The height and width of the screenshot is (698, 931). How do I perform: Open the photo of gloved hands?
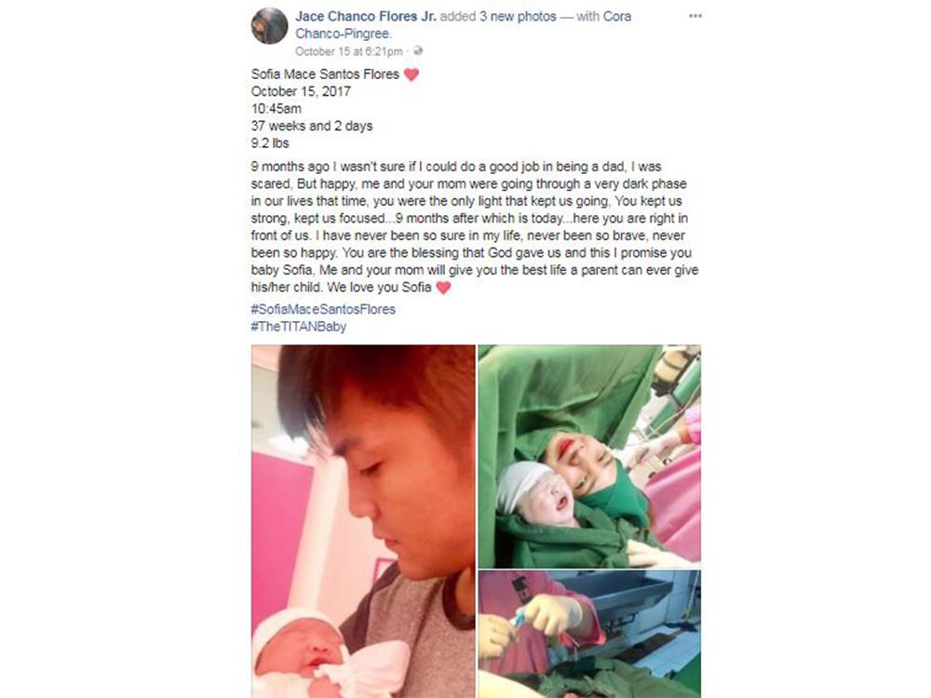coord(589,635)
